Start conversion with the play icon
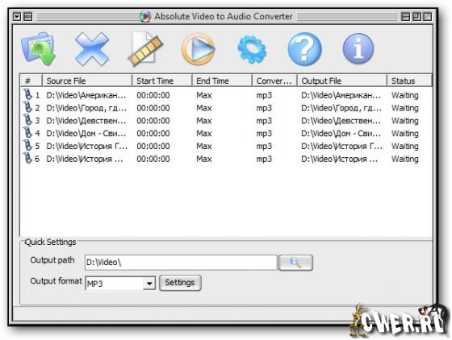This screenshot has height=340, width=452. pos(199,49)
